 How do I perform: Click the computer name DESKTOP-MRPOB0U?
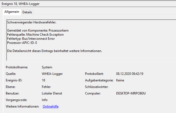[x=131, y=93]
